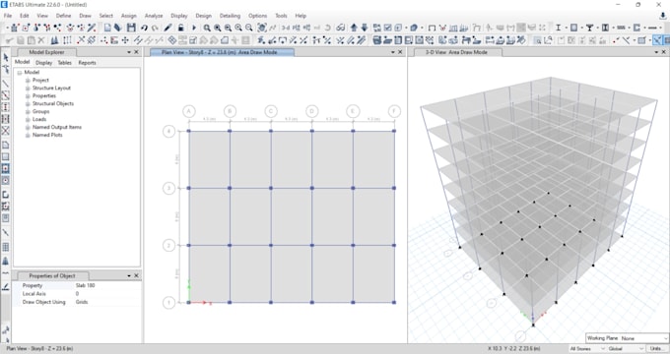Viewport: 670px width, 354px height.
Task: Select the Quick Draw Braces X tool
Action: pyautogui.click(x=6, y=131)
